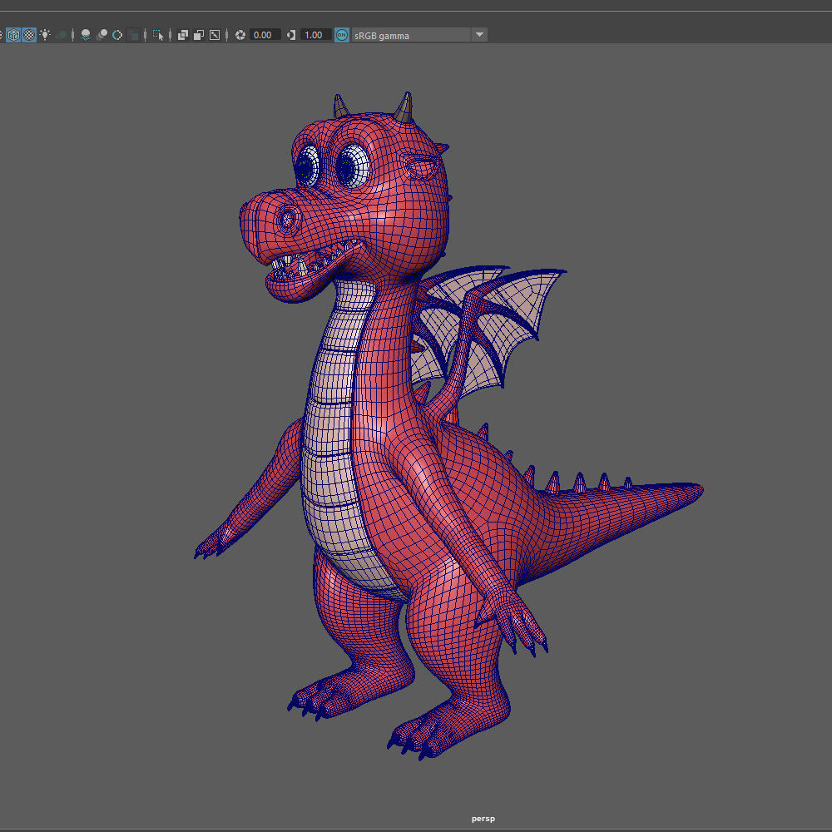Screen dimensions: 832x832
Task: Open the sRGB gamma view transform dropdown
Action: pos(419,35)
